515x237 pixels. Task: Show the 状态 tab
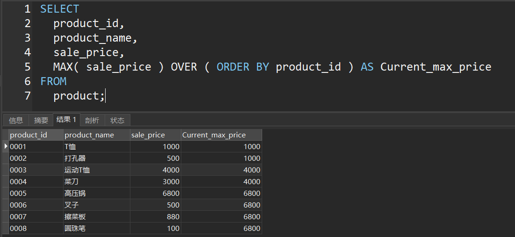117,120
